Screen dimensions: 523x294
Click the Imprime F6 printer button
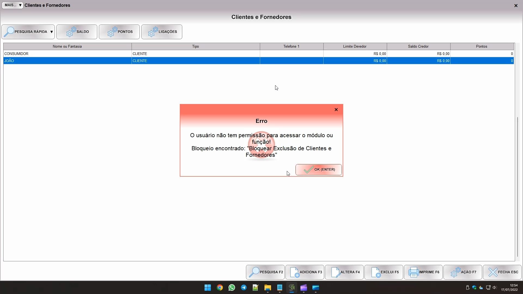pyautogui.click(x=423, y=272)
